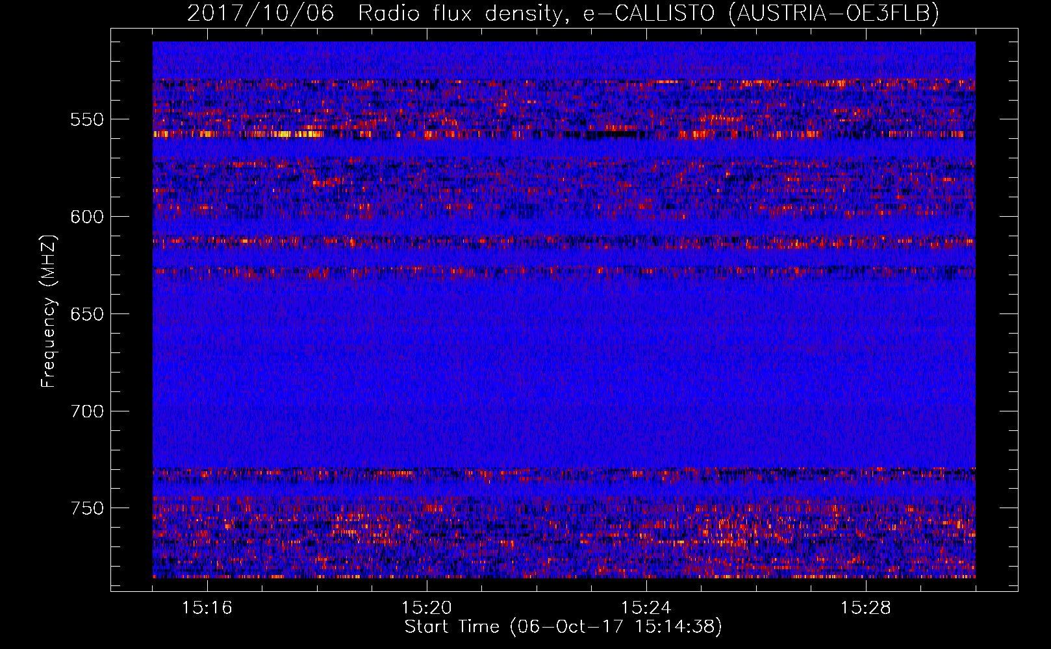The width and height of the screenshot is (1051, 649).
Task: Click the 650 frequency tick label
Action: 87,314
